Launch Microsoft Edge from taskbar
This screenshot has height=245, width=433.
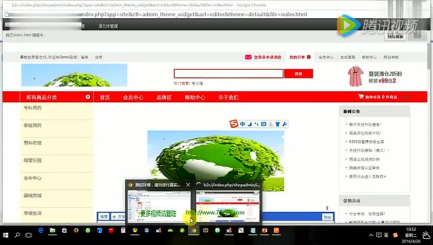click(41, 230)
